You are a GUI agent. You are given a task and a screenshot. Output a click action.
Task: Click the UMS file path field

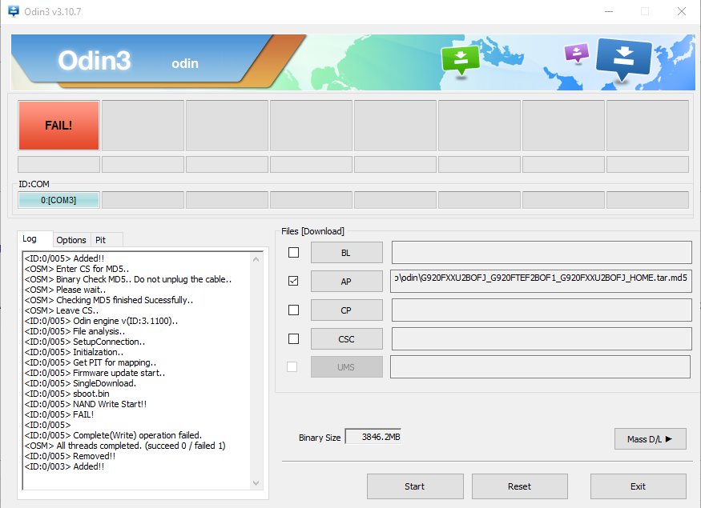540,367
